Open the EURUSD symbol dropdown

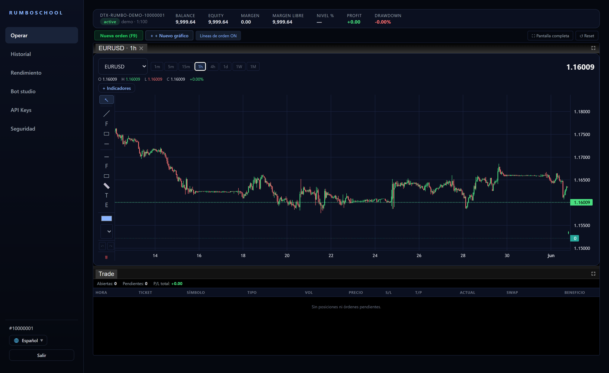pyautogui.click(x=123, y=67)
